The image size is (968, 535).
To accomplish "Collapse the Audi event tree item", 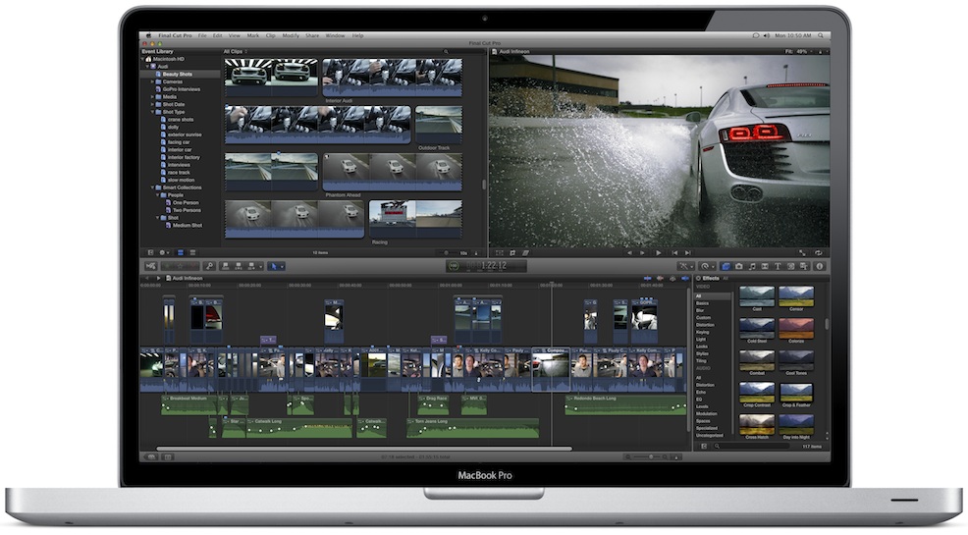I will [x=148, y=67].
